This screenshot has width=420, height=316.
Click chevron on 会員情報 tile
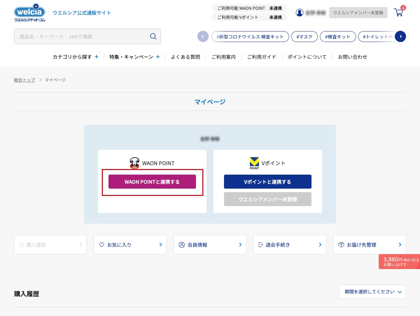tap(240, 245)
